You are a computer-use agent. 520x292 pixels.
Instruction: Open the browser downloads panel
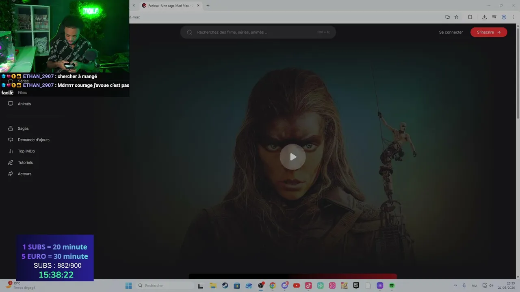(x=484, y=17)
